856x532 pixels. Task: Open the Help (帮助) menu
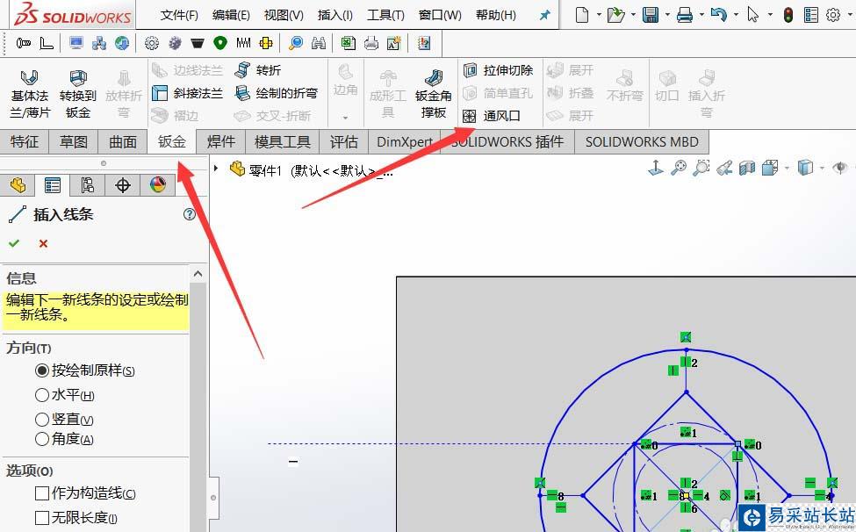[x=496, y=15]
